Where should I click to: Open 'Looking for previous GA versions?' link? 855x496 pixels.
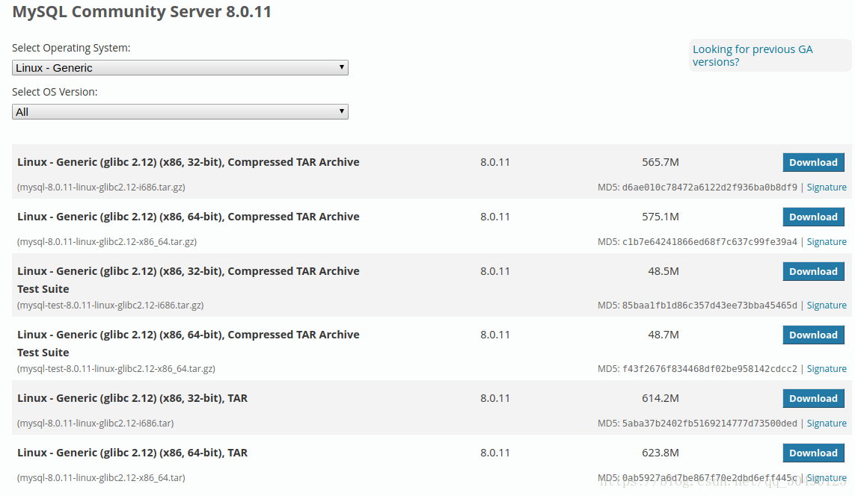(753, 55)
